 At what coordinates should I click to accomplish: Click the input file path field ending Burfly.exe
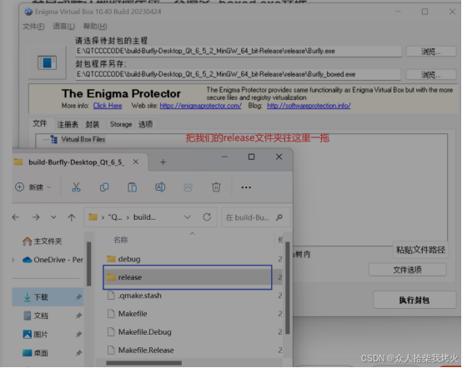[x=239, y=51]
